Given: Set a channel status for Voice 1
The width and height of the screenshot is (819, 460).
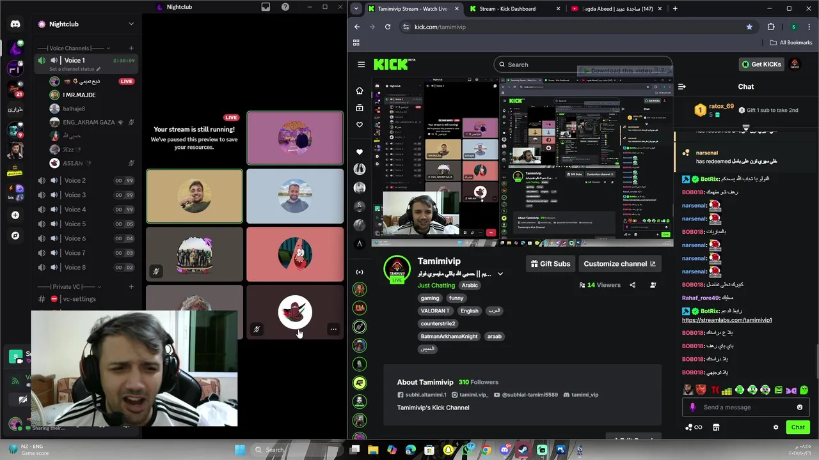Looking at the screenshot, I should 76,69.
